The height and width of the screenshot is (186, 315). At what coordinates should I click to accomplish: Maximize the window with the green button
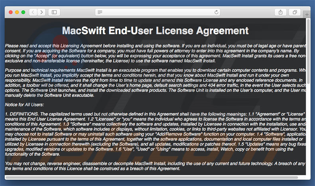23,12
